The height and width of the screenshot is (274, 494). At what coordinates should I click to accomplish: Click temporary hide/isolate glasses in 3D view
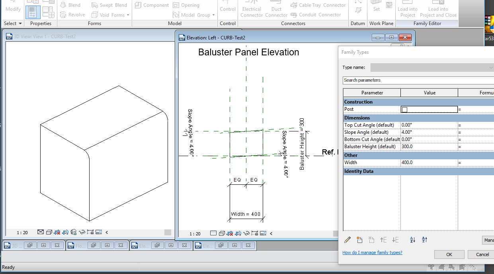coord(82,232)
